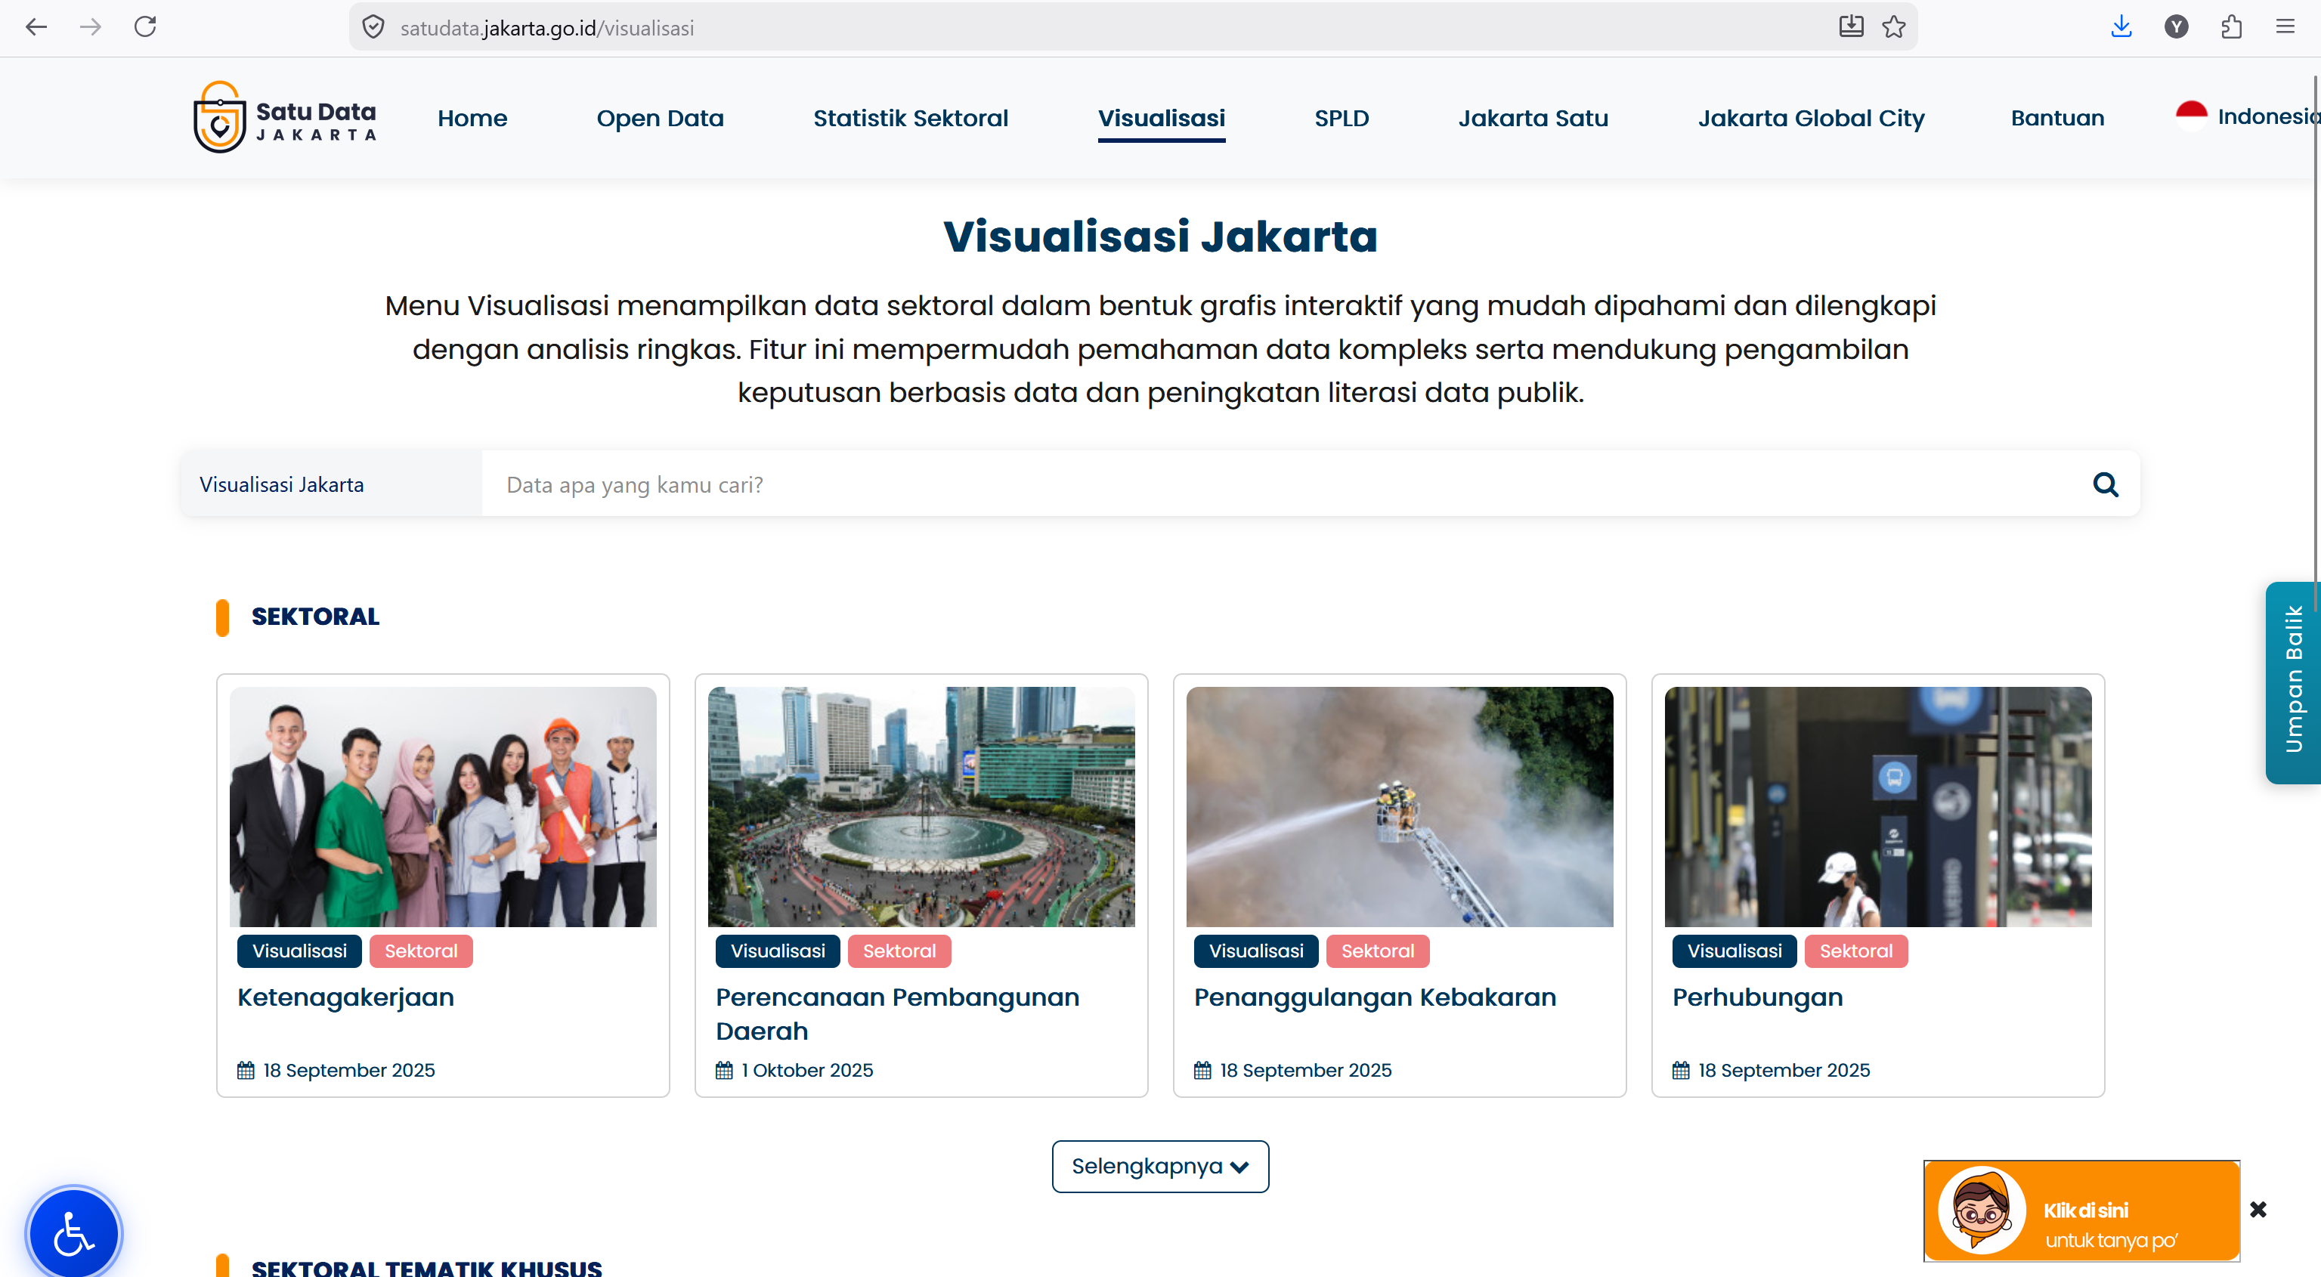The image size is (2321, 1277).
Task: Click the SEKTORAL section heading
Action: [x=315, y=617]
